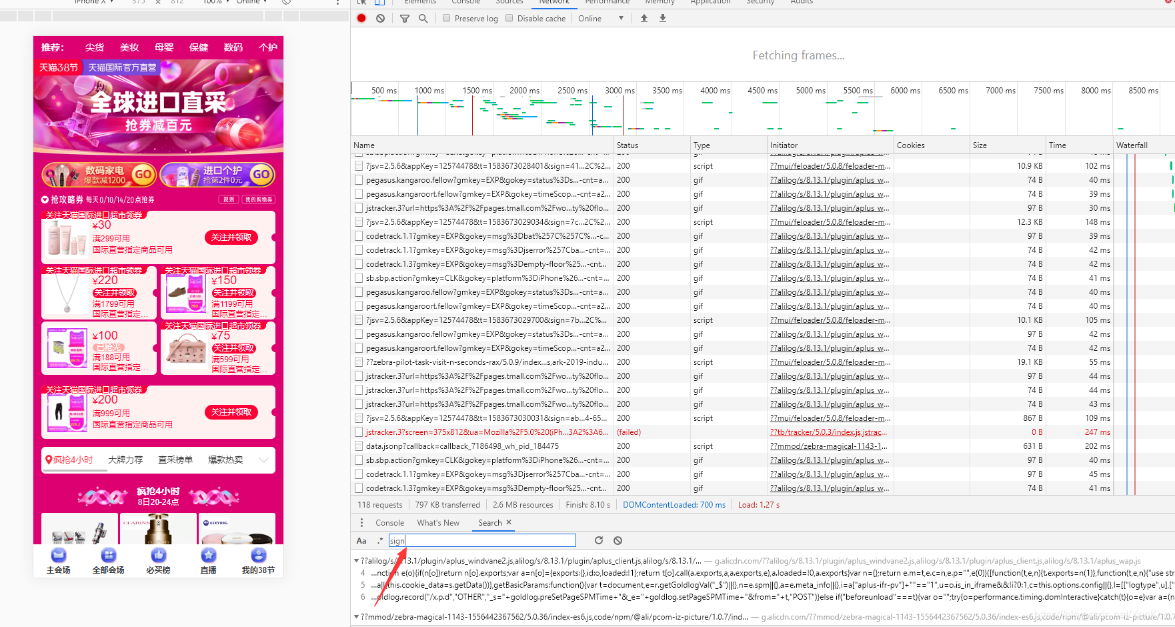The image size is (1175, 627).
Task: Select the 母婴 category in header
Action: [x=164, y=47]
